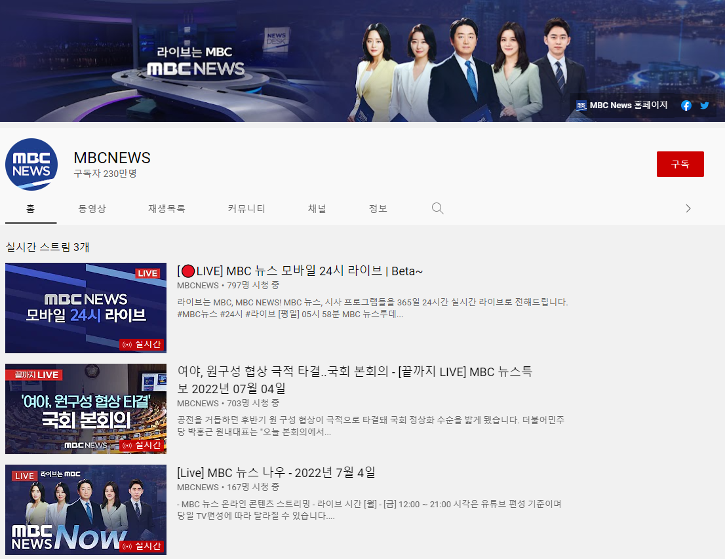The height and width of the screenshot is (559, 725).
Task: Open the MBC News 홈페이지 link
Action: pyautogui.click(x=628, y=106)
